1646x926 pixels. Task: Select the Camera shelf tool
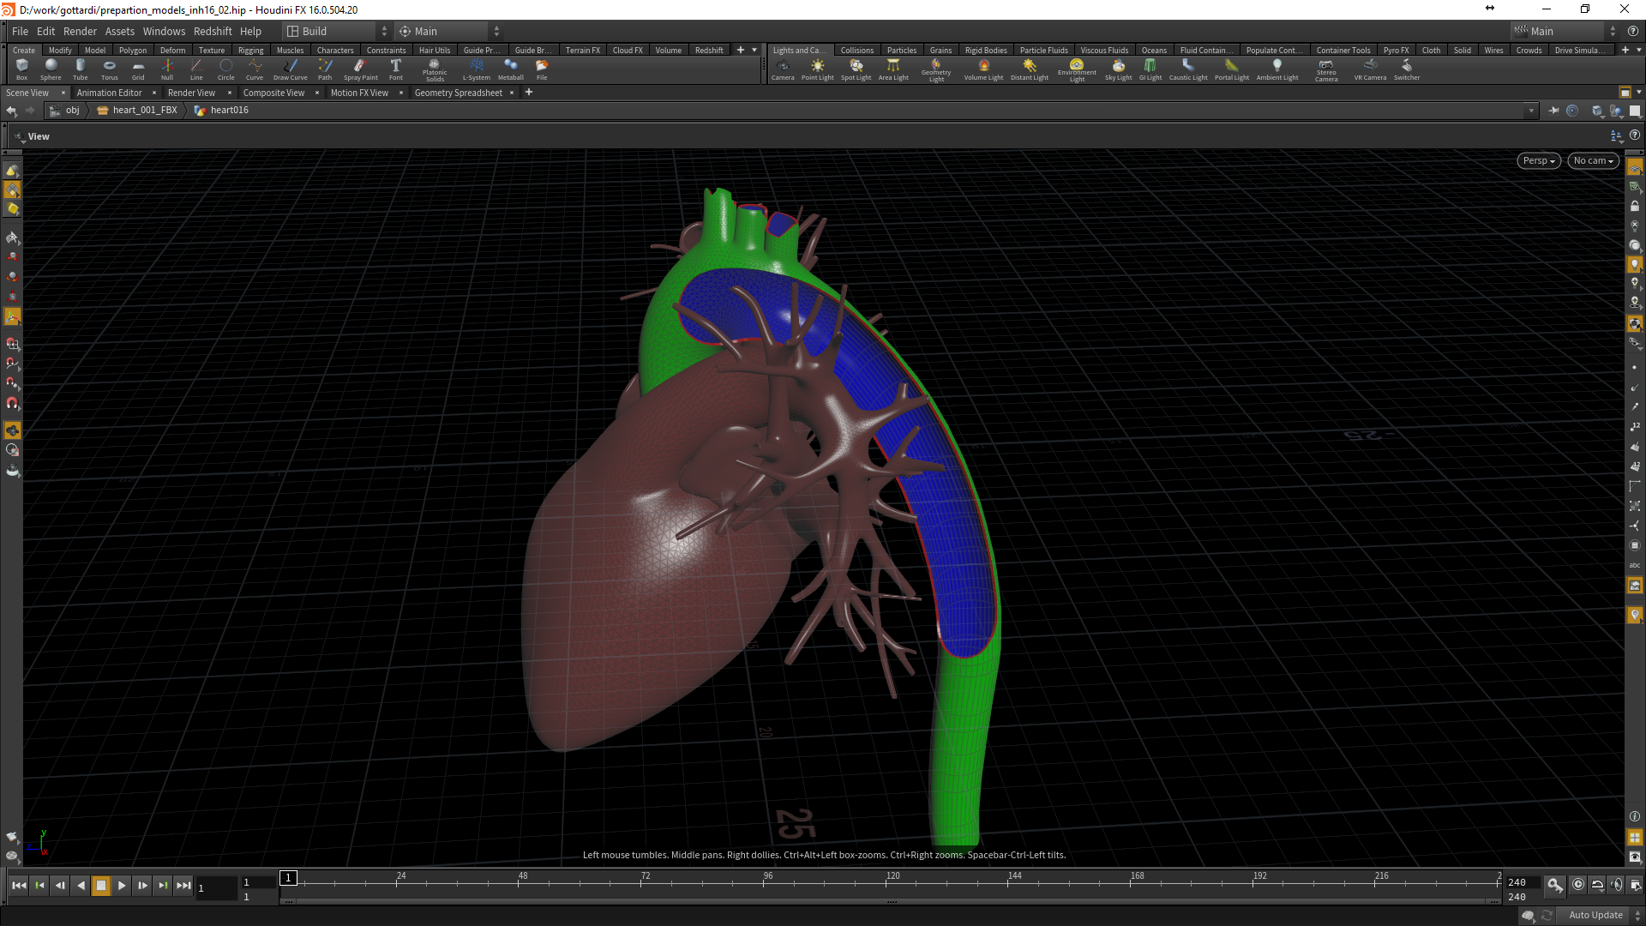tap(782, 69)
